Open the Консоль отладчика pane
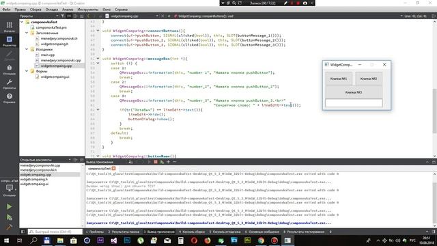The width and height of the screenshot is (437, 246). click(225, 232)
